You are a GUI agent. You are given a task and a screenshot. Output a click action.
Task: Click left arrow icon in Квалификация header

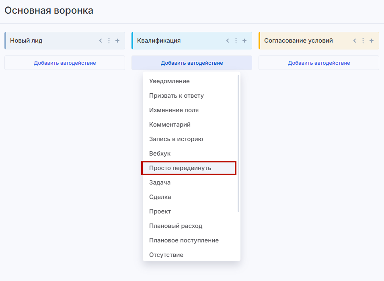coord(228,41)
